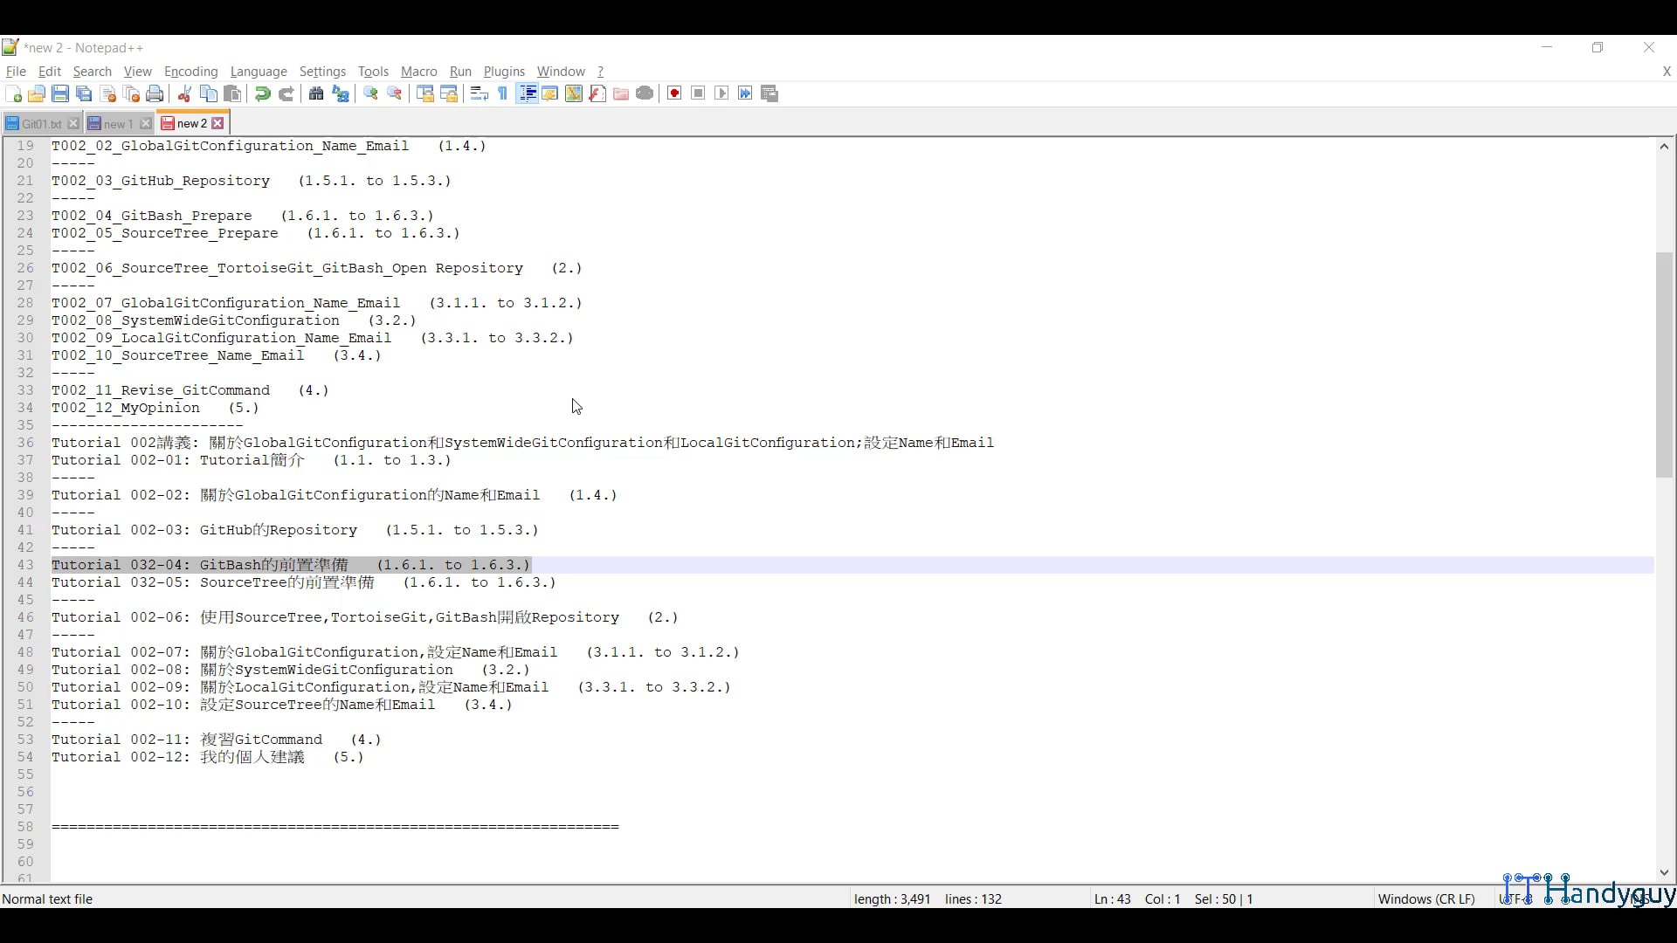Open the Find dialog via binoculars icon
1677x943 pixels.
coord(316,93)
